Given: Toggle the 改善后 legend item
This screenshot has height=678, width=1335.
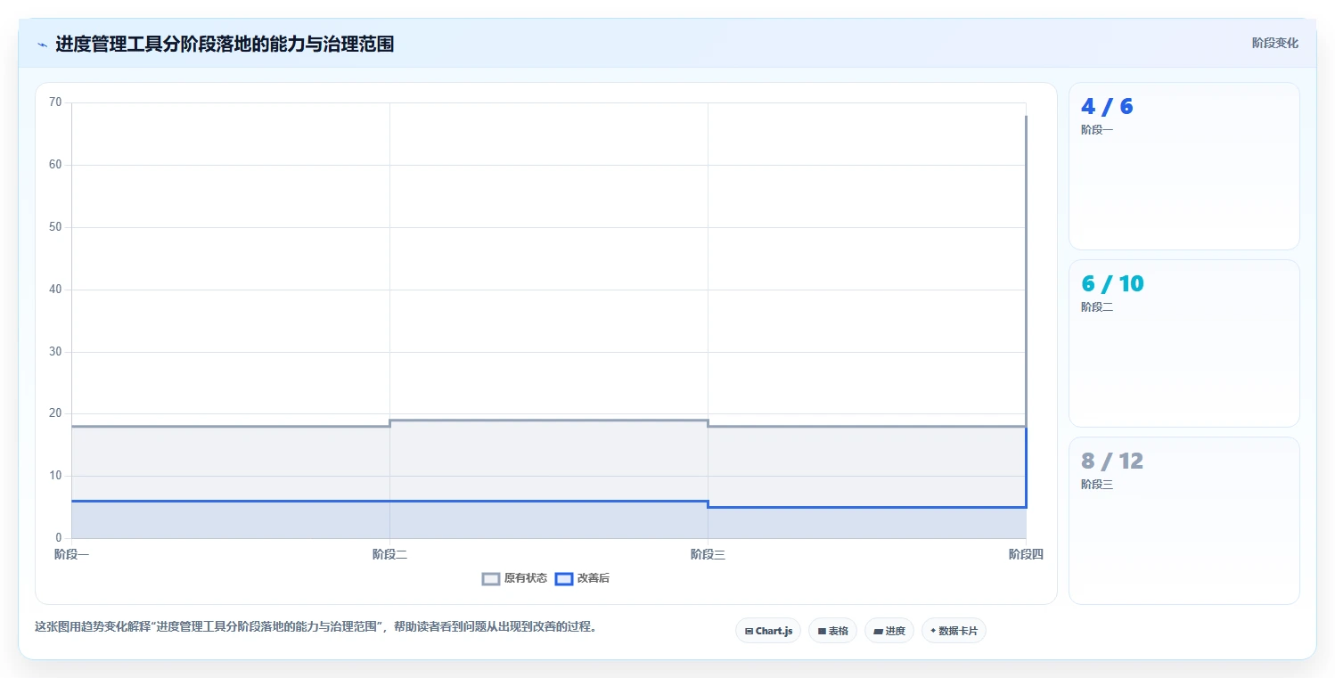Looking at the screenshot, I should click(582, 578).
